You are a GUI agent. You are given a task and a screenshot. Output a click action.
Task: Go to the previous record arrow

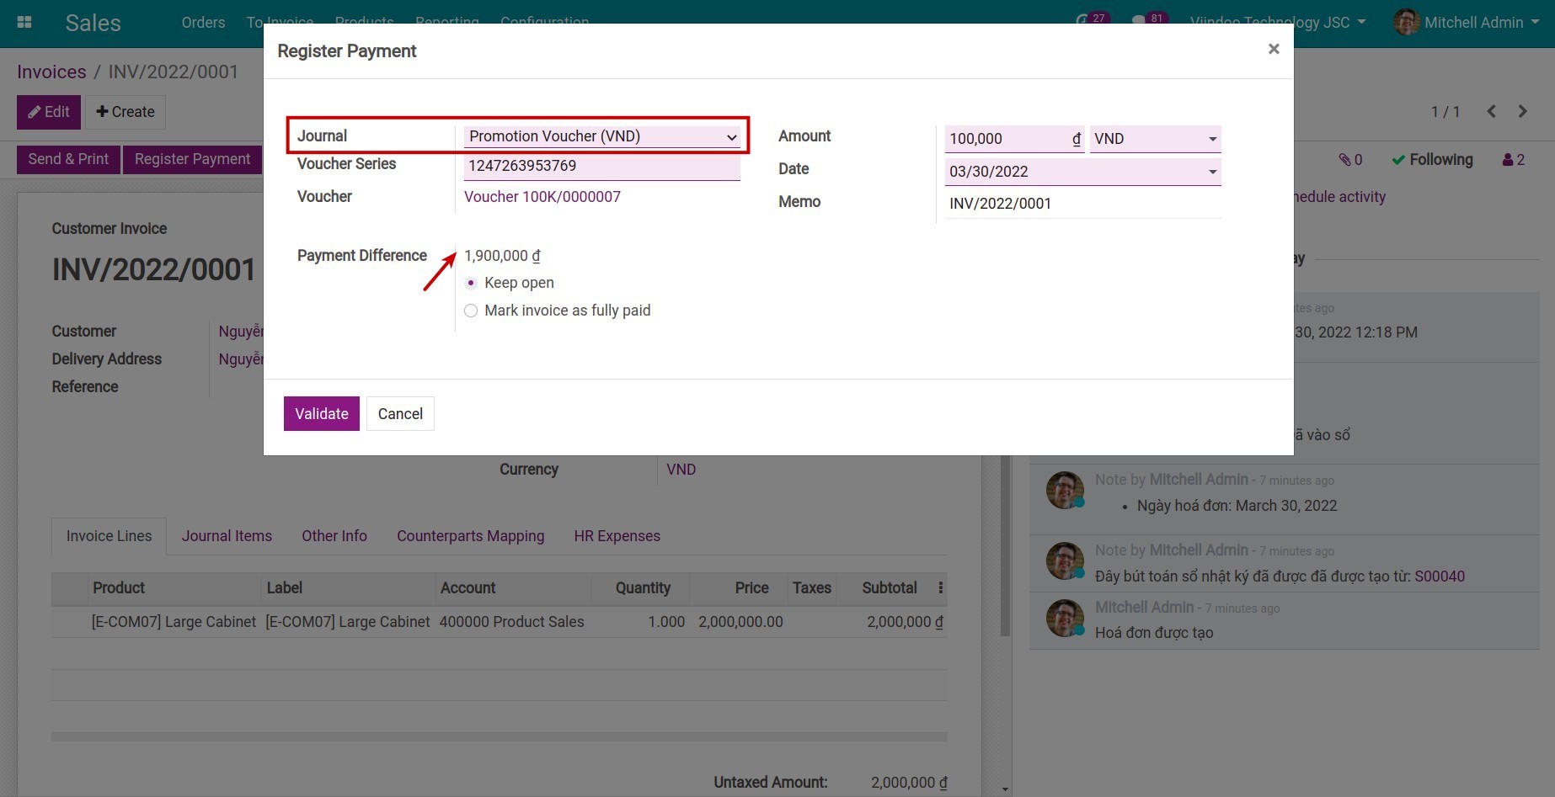[1491, 111]
